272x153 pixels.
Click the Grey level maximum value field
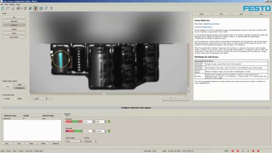click(x=100, y=122)
